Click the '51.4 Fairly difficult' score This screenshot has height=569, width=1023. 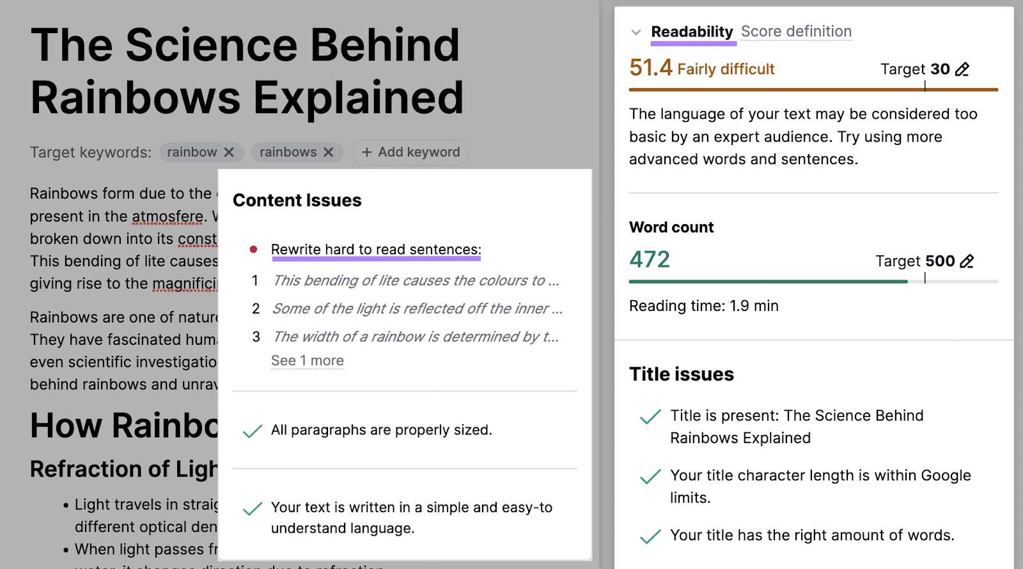[x=702, y=68]
